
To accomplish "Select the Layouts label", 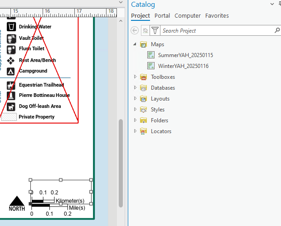I will point(160,99).
